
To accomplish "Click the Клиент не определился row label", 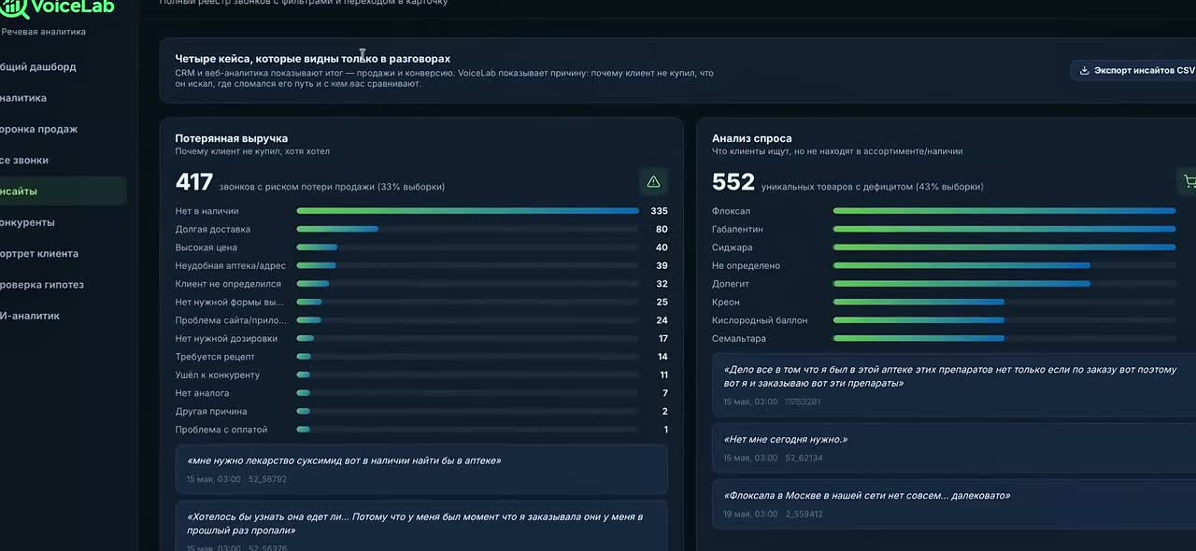I will 228,284.
